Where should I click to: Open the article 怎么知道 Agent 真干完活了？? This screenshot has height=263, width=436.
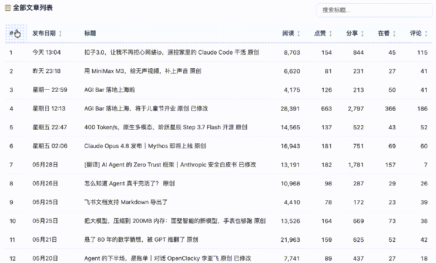coord(129,183)
